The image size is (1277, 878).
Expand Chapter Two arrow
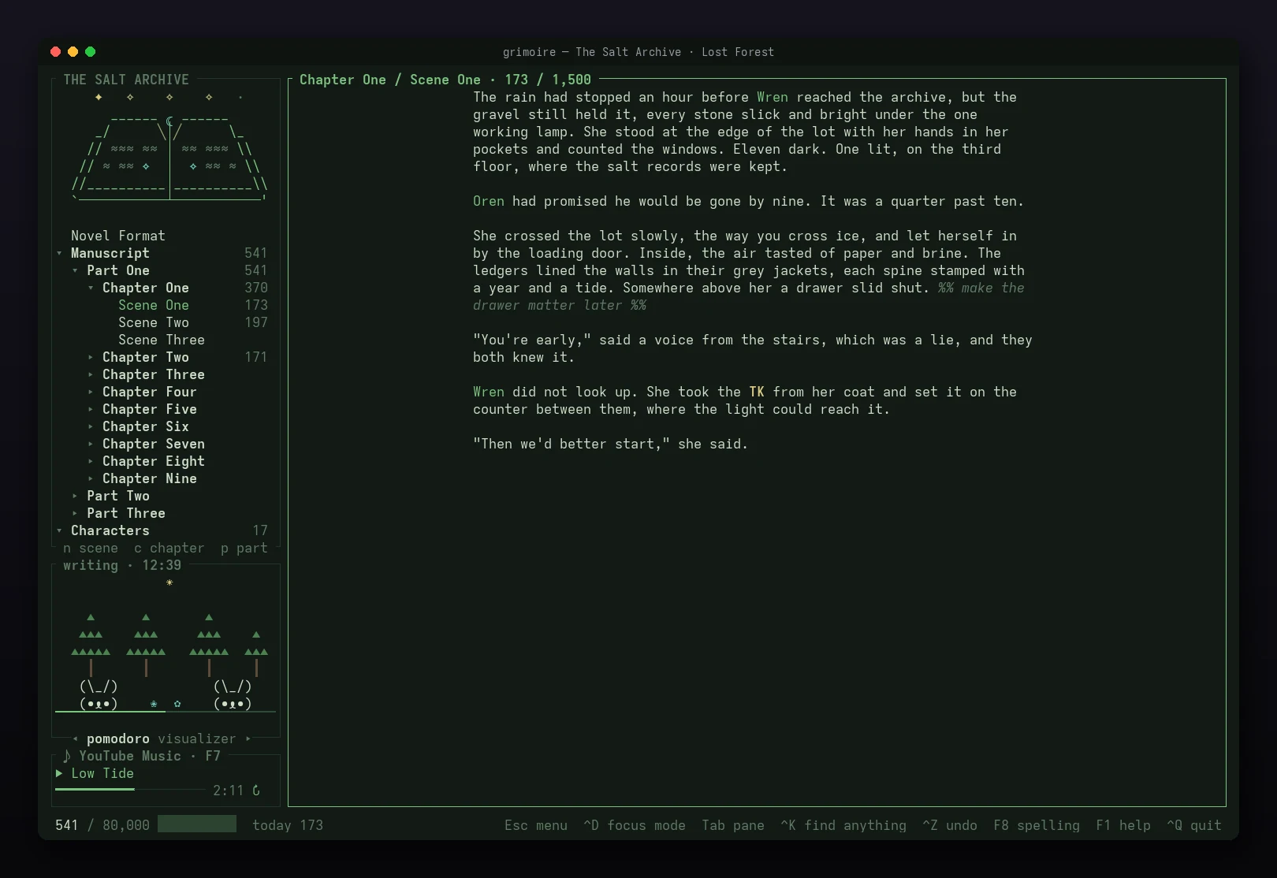(x=91, y=357)
